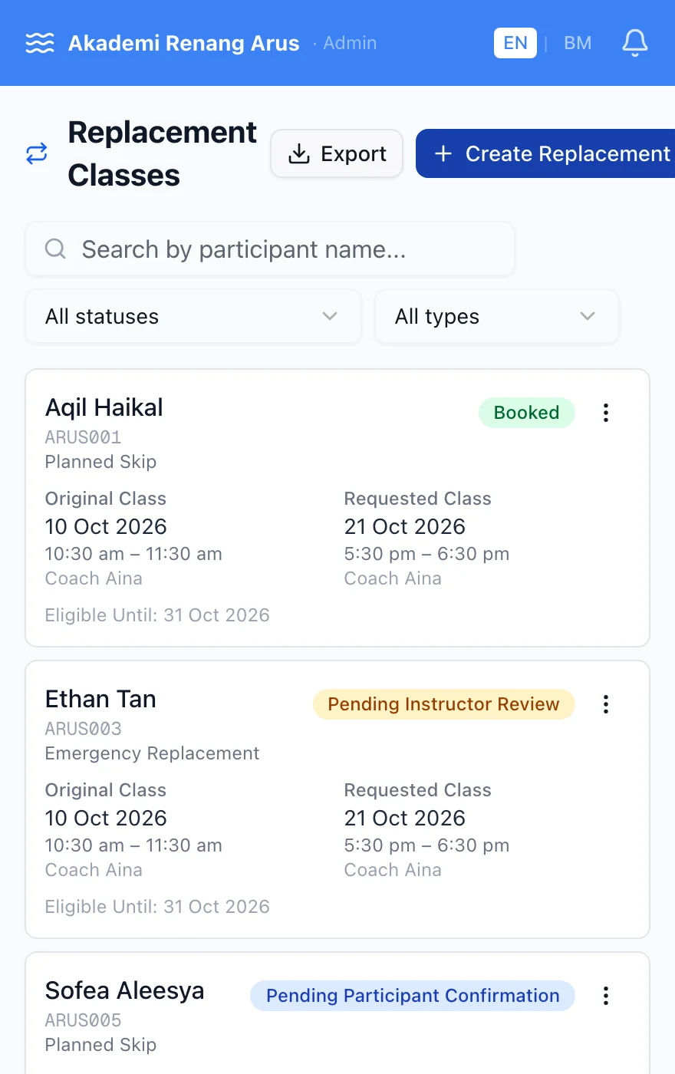Click Requested Class date in Aqil Haikal card
675x1074 pixels.
click(x=405, y=526)
